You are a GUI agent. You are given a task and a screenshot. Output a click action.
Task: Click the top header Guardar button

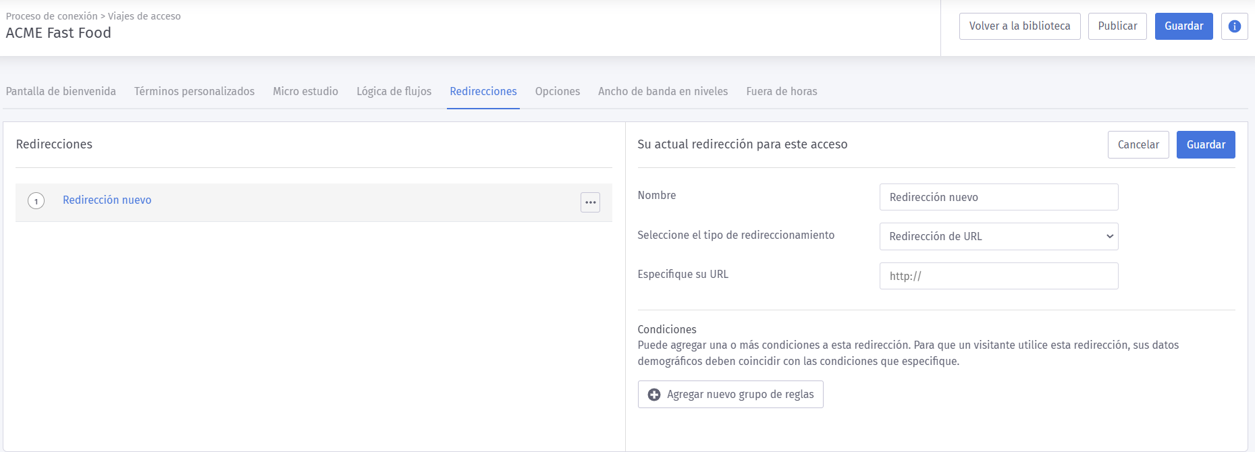(1183, 26)
